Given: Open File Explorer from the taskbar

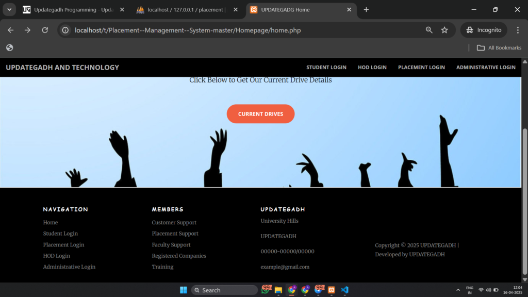Looking at the screenshot, I should (278, 290).
